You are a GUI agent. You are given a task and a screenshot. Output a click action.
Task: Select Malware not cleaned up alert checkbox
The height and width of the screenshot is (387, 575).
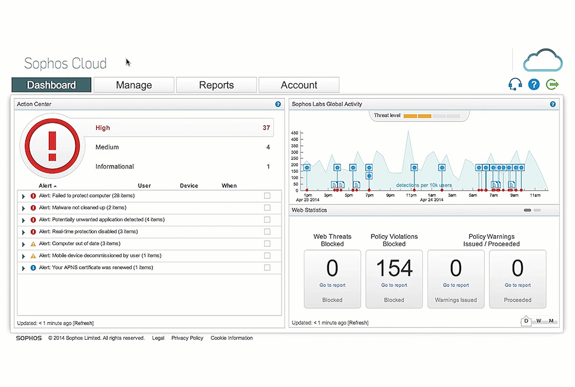point(267,207)
